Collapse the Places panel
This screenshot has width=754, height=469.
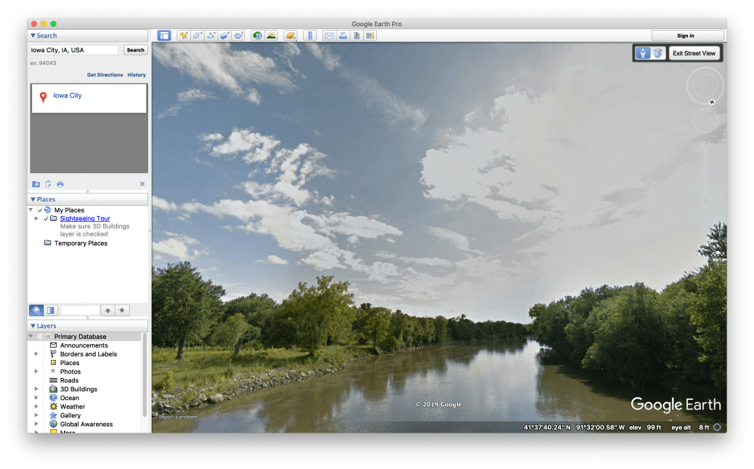coord(33,199)
